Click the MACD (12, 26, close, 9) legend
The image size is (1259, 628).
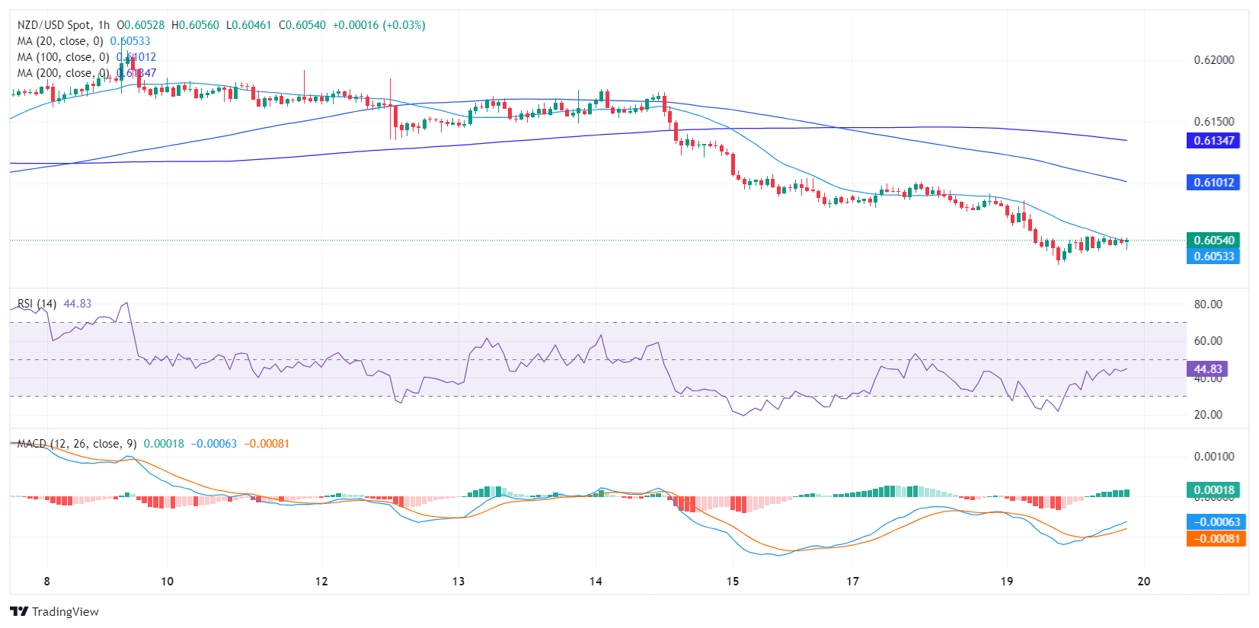[76, 444]
